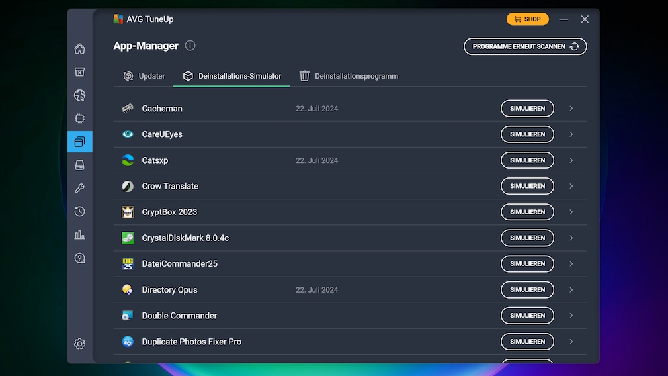Open settings gear at sidebar bottom

click(x=79, y=344)
